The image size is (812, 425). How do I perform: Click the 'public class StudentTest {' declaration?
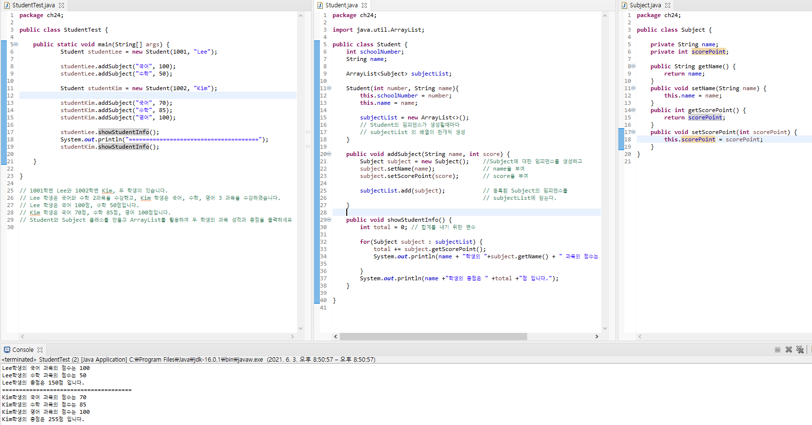[64, 30]
